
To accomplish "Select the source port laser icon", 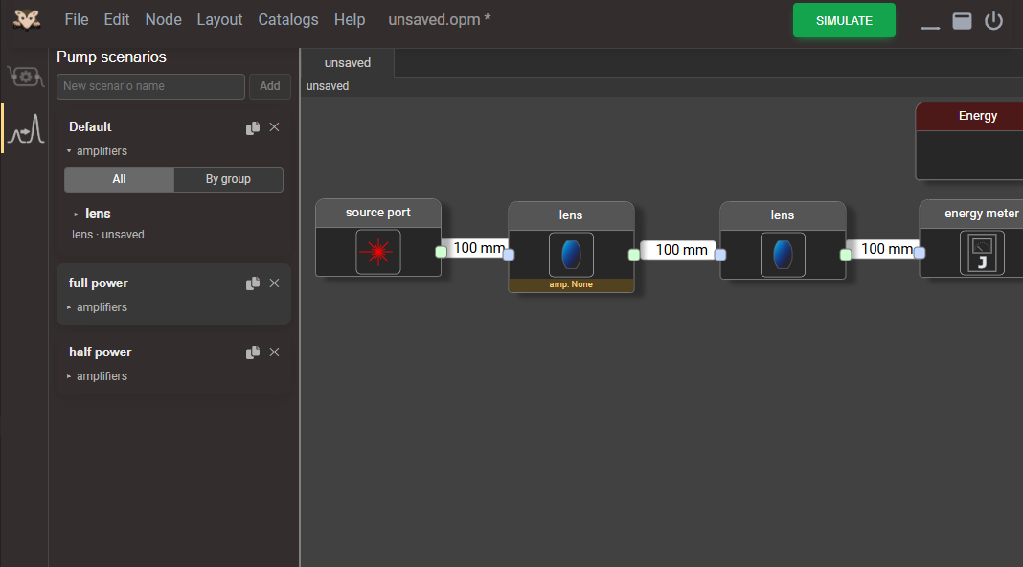I will point(378,252).
